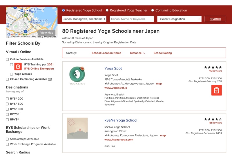Enable the Online Services Available checkbox
232x154 pixels.
tap(8, 59)
